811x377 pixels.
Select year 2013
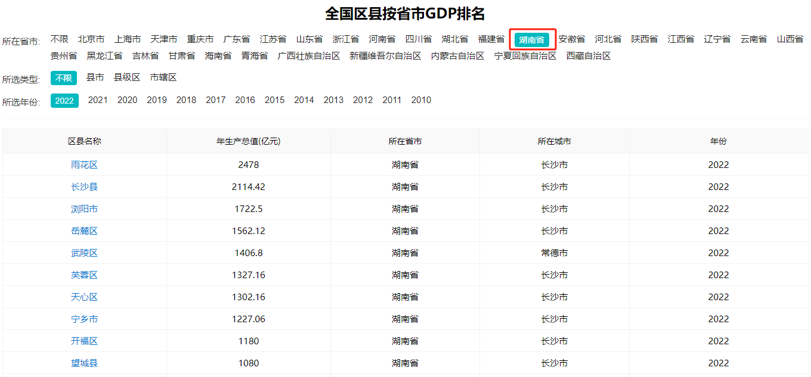pyautogui.click(x=334, y=100)
